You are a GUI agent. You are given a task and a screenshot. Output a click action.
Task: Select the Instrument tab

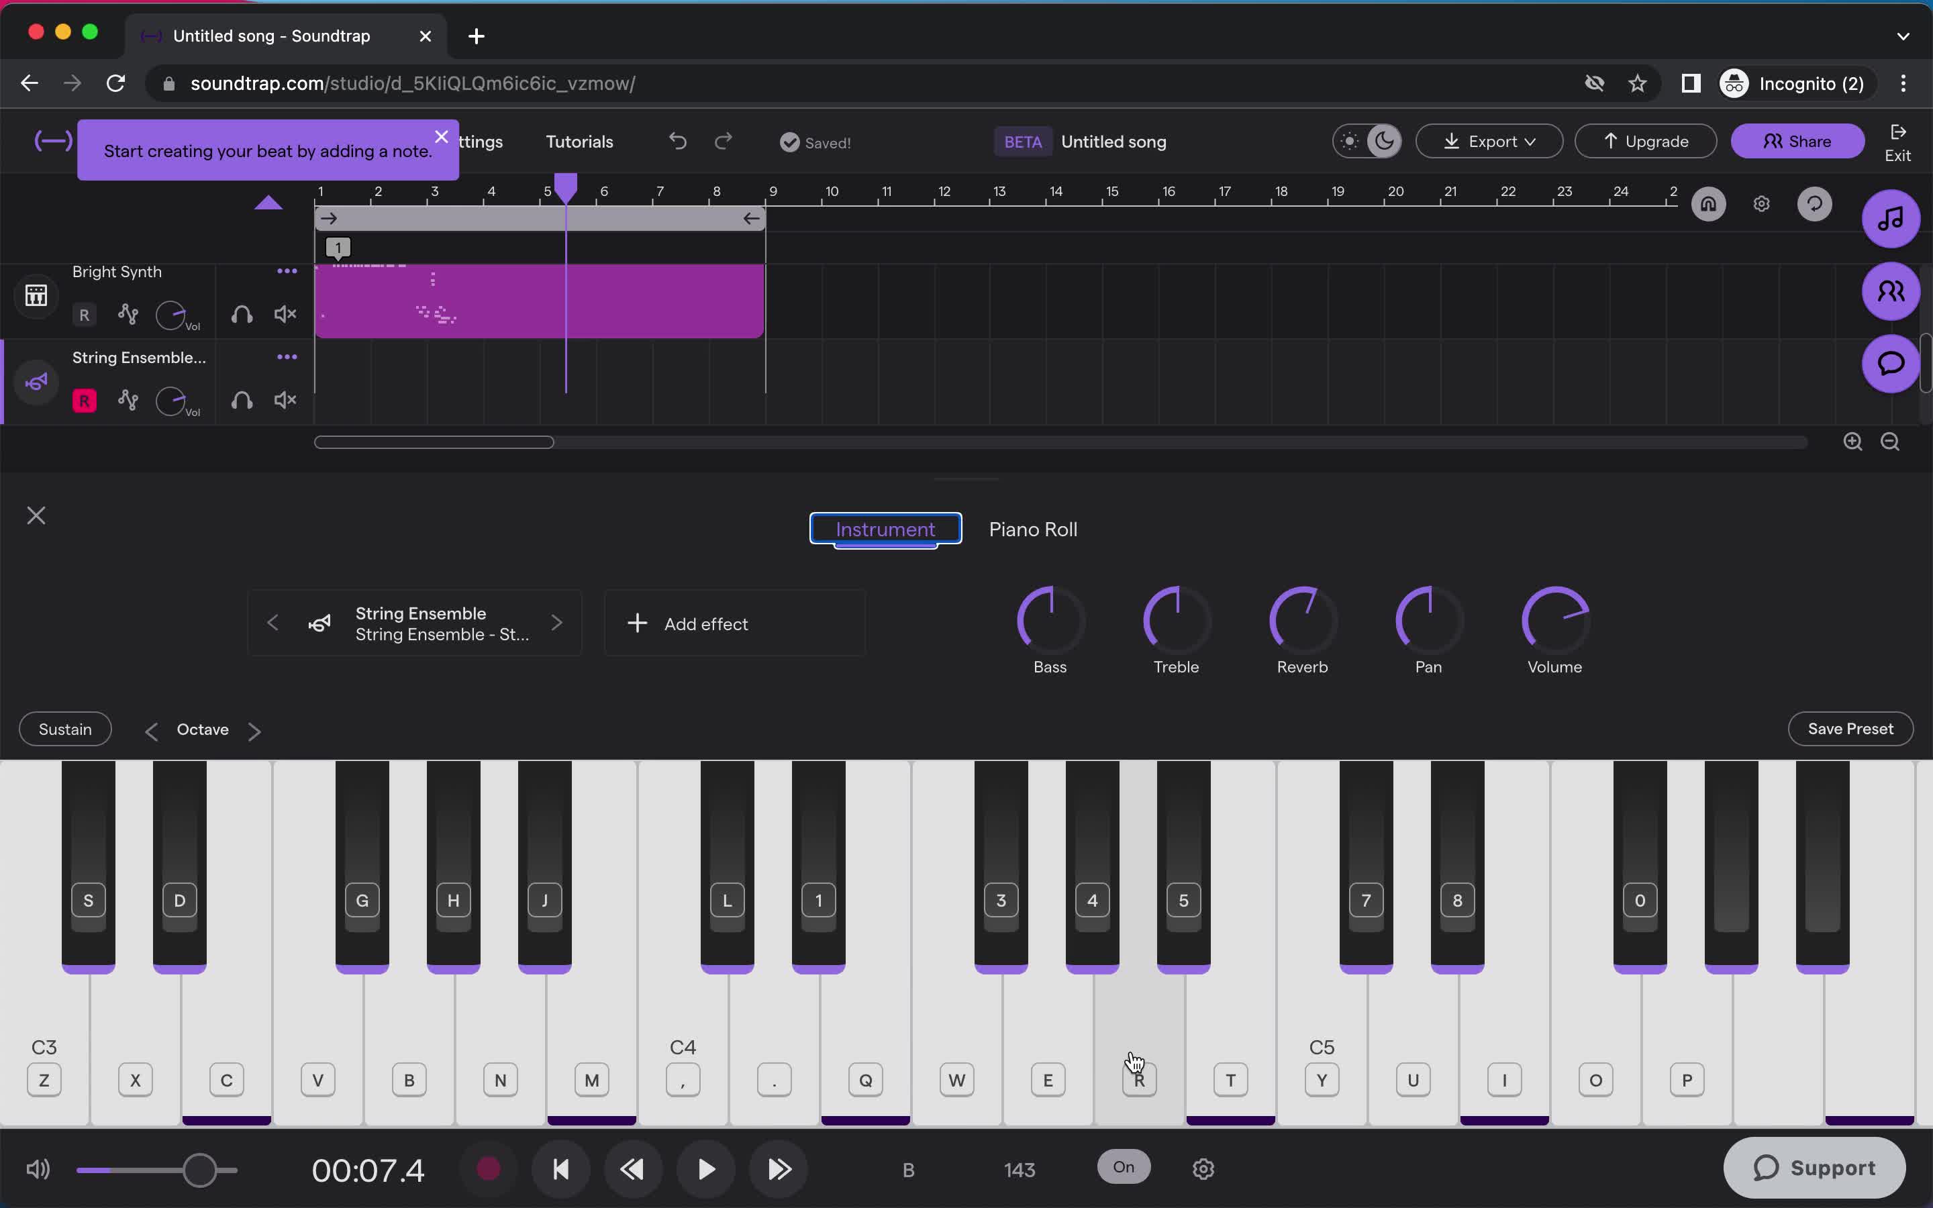coord(885,529)
